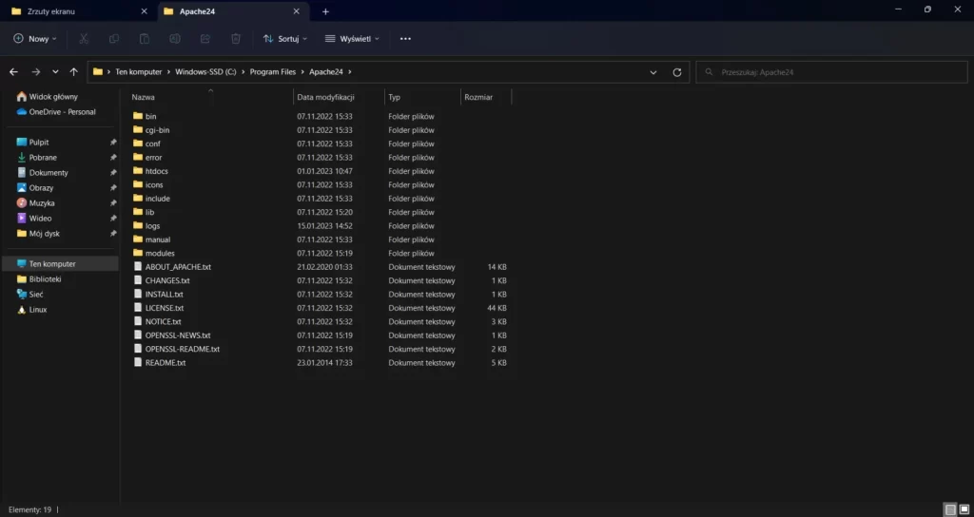This screenshot has height=517, width=974.
Task: Select LICENSE.txt file name
Action: [x=165, y=308]
